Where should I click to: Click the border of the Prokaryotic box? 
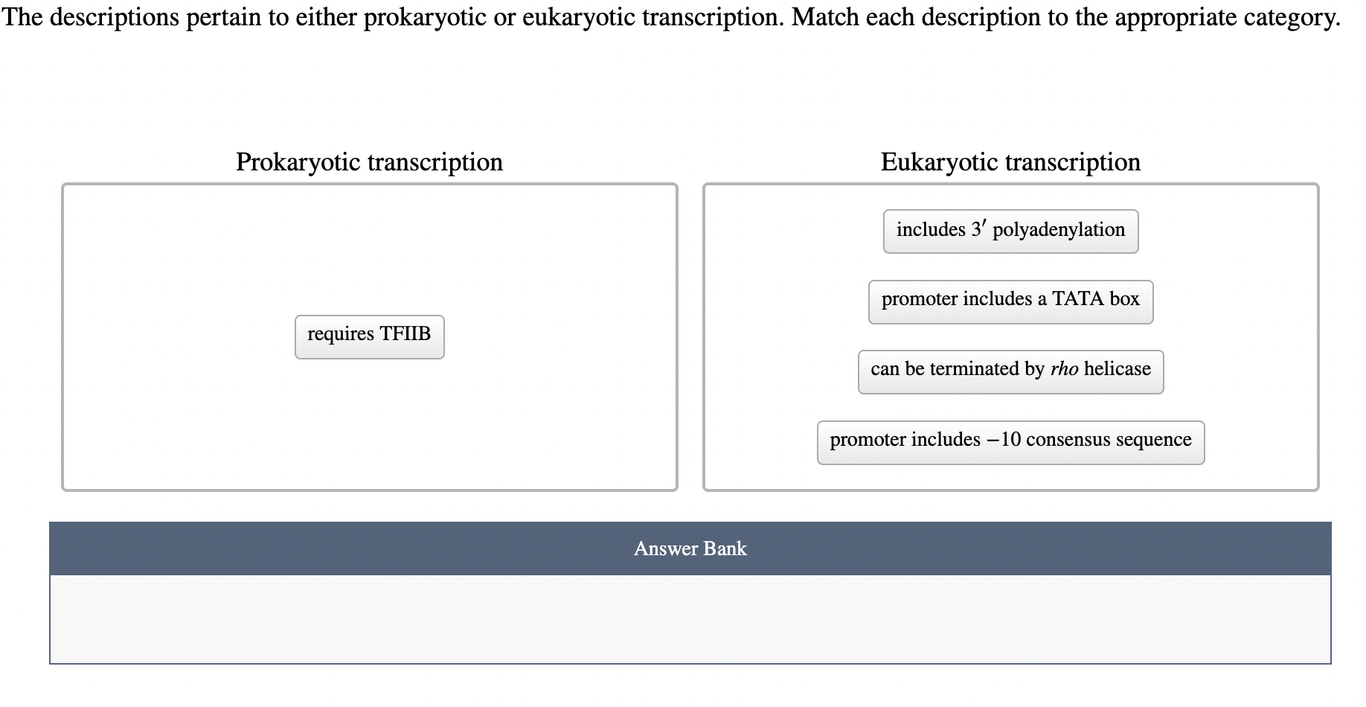[369, 185]
